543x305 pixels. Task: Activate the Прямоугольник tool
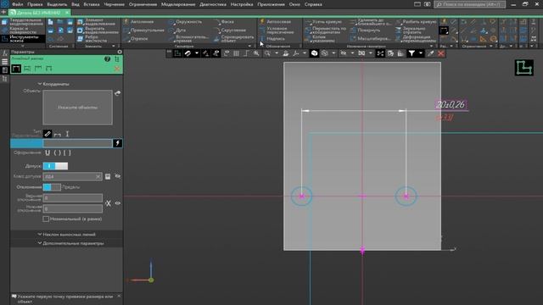[x=143, y=30]
